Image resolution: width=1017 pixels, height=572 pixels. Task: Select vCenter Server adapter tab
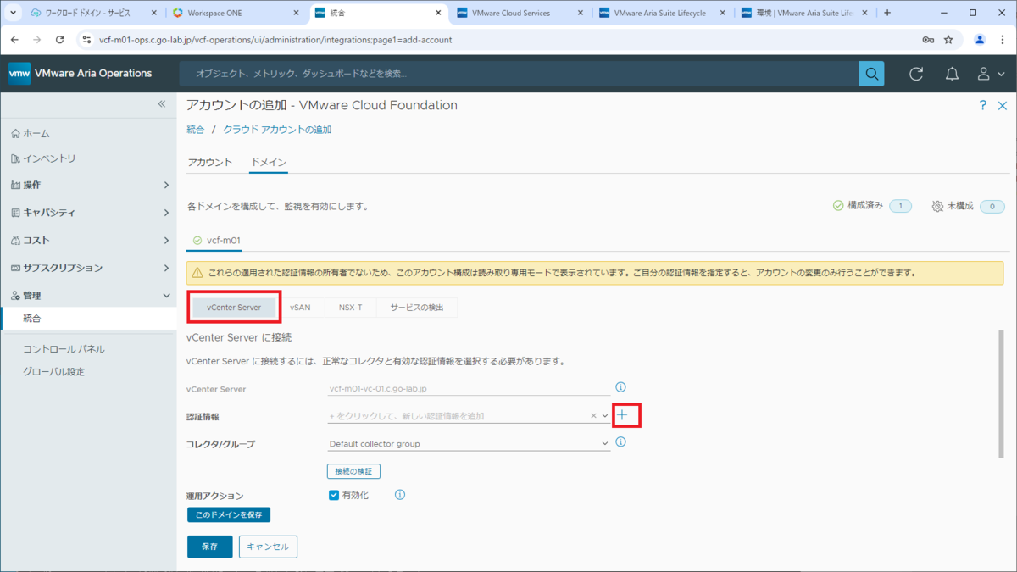click(x=233, y=308)
